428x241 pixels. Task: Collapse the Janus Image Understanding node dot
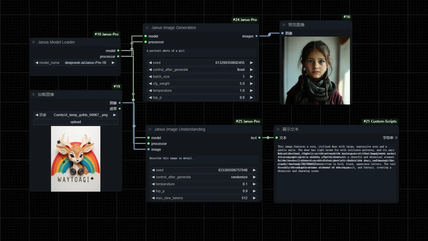(x=150, y=129)
